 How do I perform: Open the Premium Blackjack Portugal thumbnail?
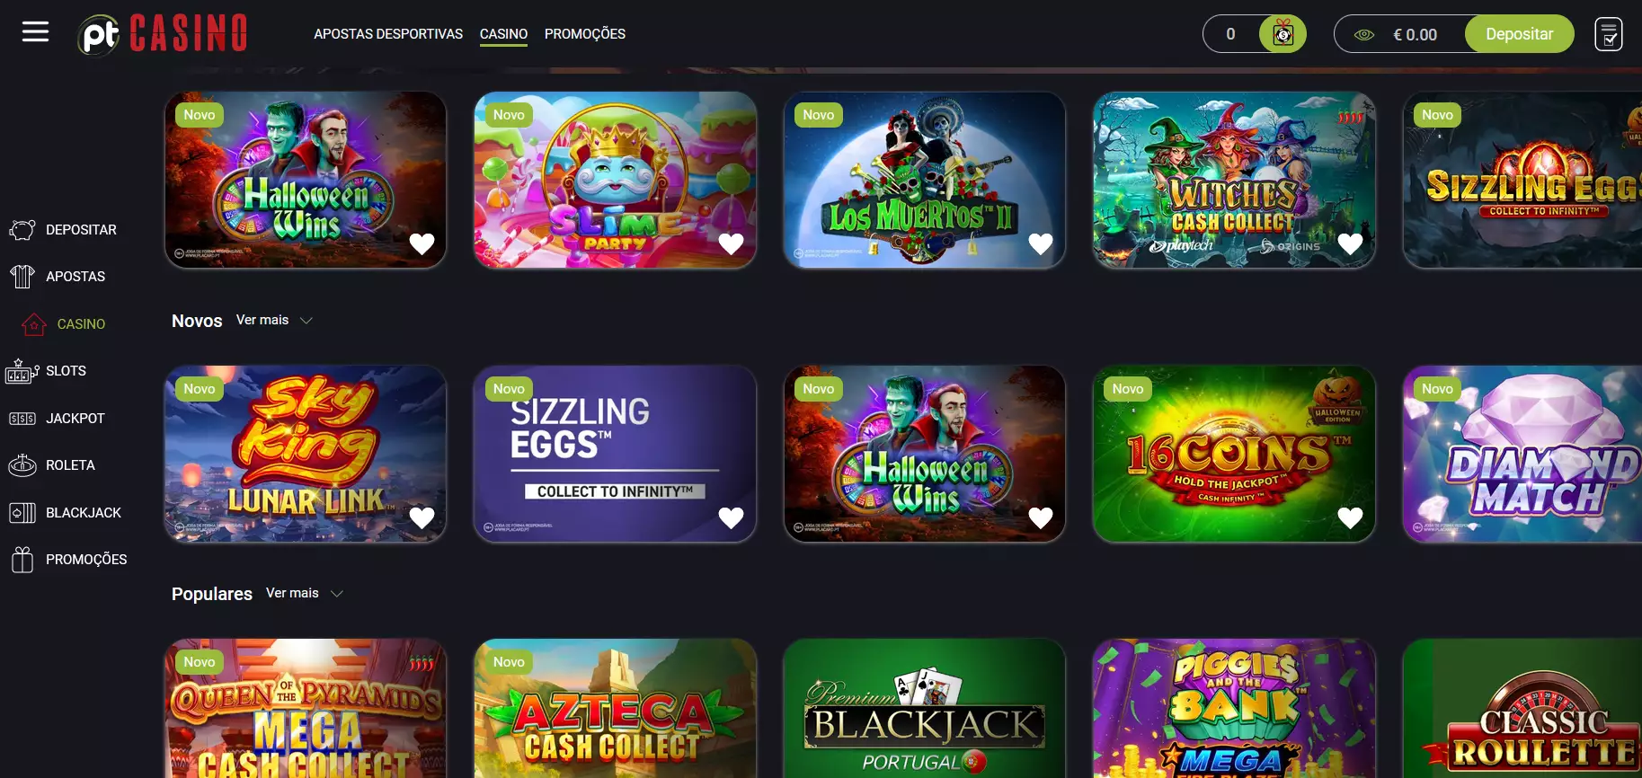[x=925, y=709]
